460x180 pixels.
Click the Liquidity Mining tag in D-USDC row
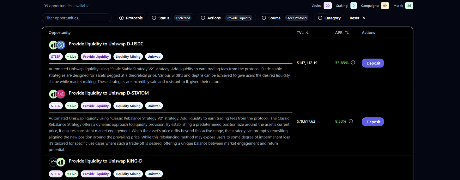click(128, 57)
